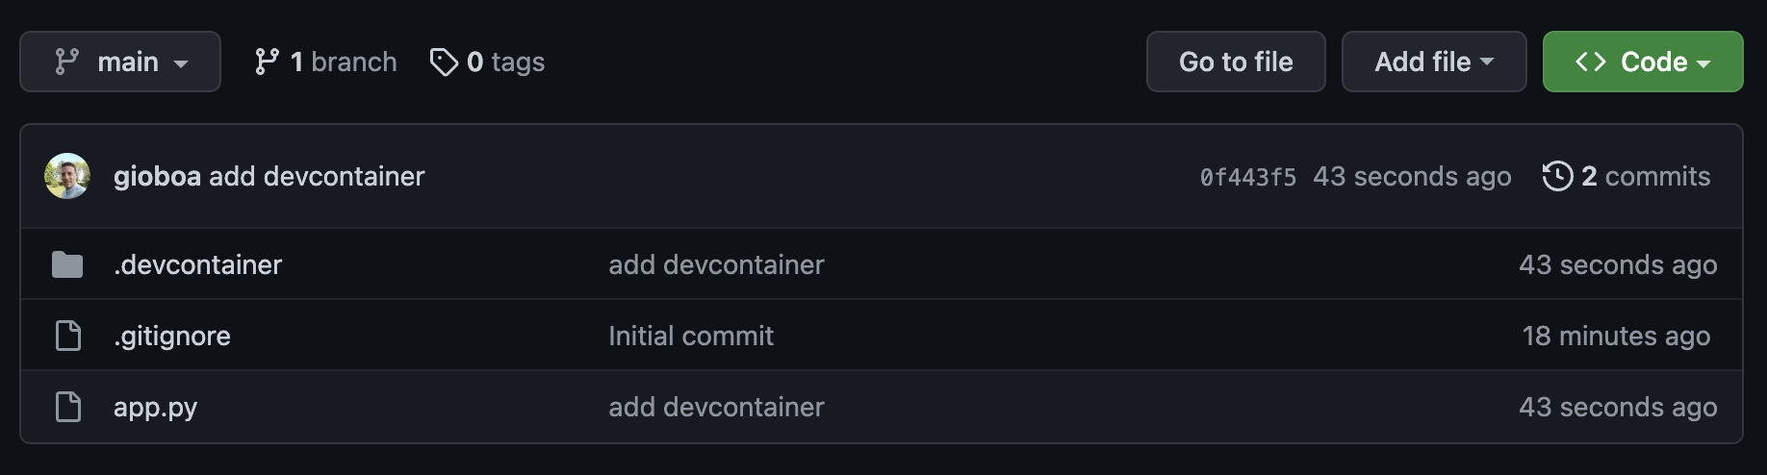Click the commit history clock icon
Screen dimensions: 1767x475
pyautogui.click(x=1557, y=176)
